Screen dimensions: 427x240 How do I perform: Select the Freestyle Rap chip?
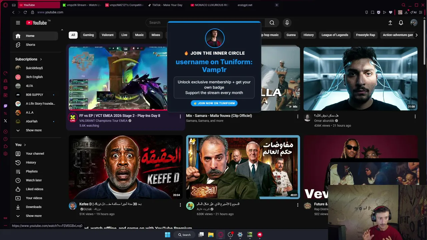pos(365,35)
